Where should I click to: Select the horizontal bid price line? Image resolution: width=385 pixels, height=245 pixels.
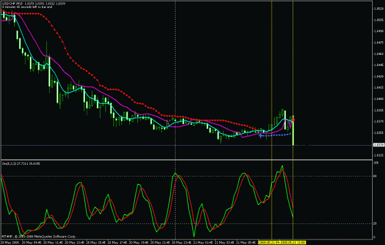[187, 146]
